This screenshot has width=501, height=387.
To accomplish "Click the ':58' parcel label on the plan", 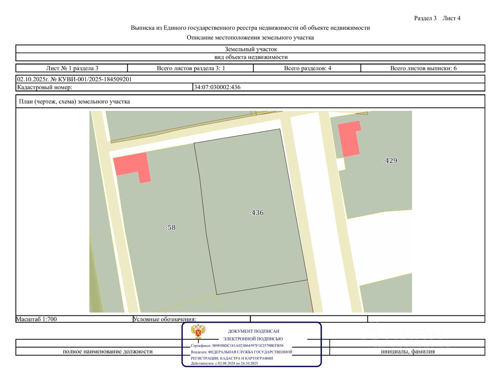I will pos(170,227).
